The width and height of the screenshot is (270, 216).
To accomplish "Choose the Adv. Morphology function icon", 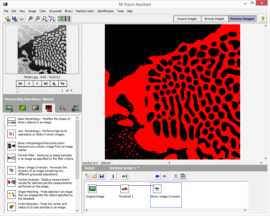I will pos(12,134).
